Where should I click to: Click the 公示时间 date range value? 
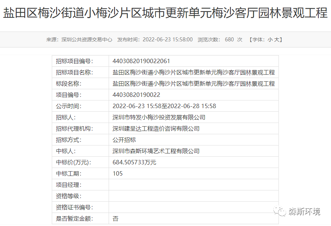tap(164, 106)
